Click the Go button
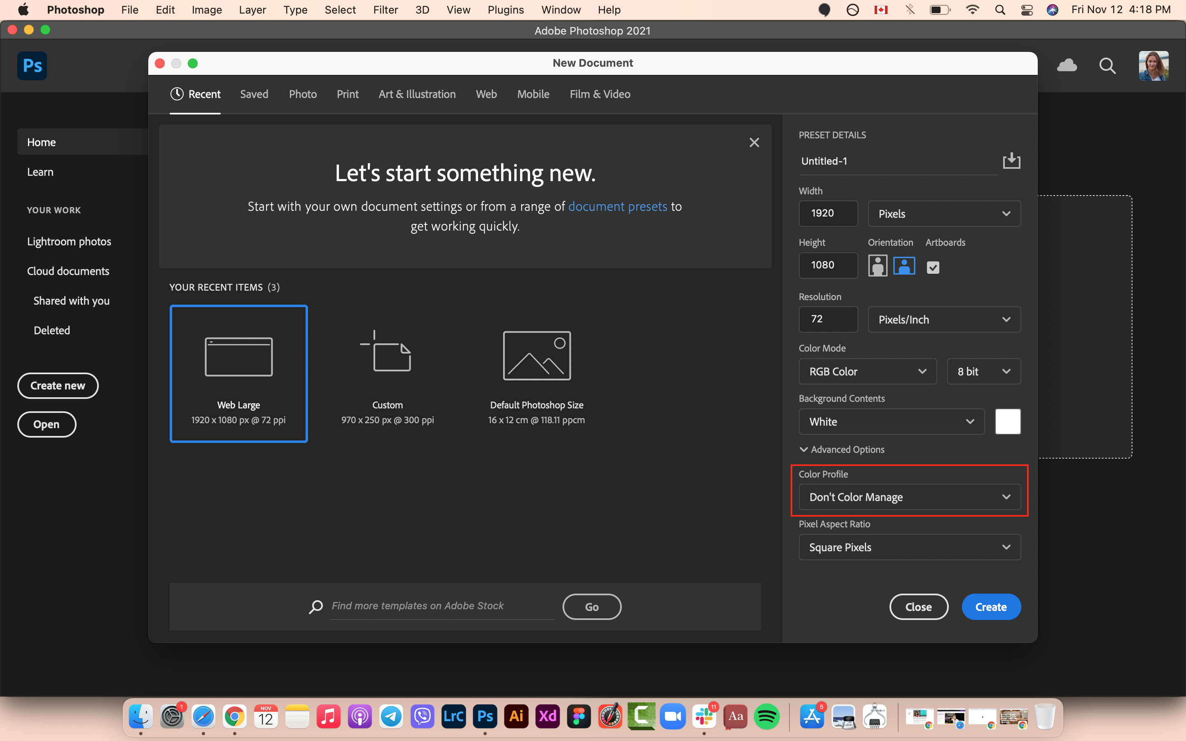 (x=591, y=607)
